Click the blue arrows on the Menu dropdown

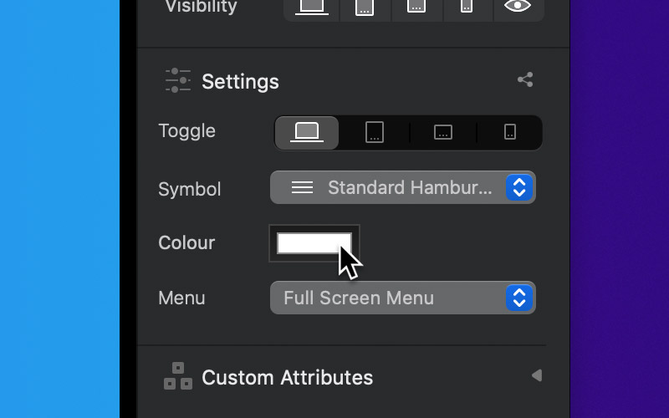pyautogui.click(x=519, y=298)
